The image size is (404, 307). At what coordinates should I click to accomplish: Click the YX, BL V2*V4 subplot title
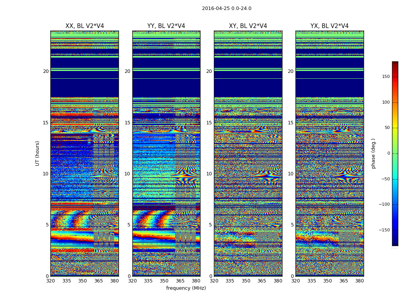pos(329,26)
